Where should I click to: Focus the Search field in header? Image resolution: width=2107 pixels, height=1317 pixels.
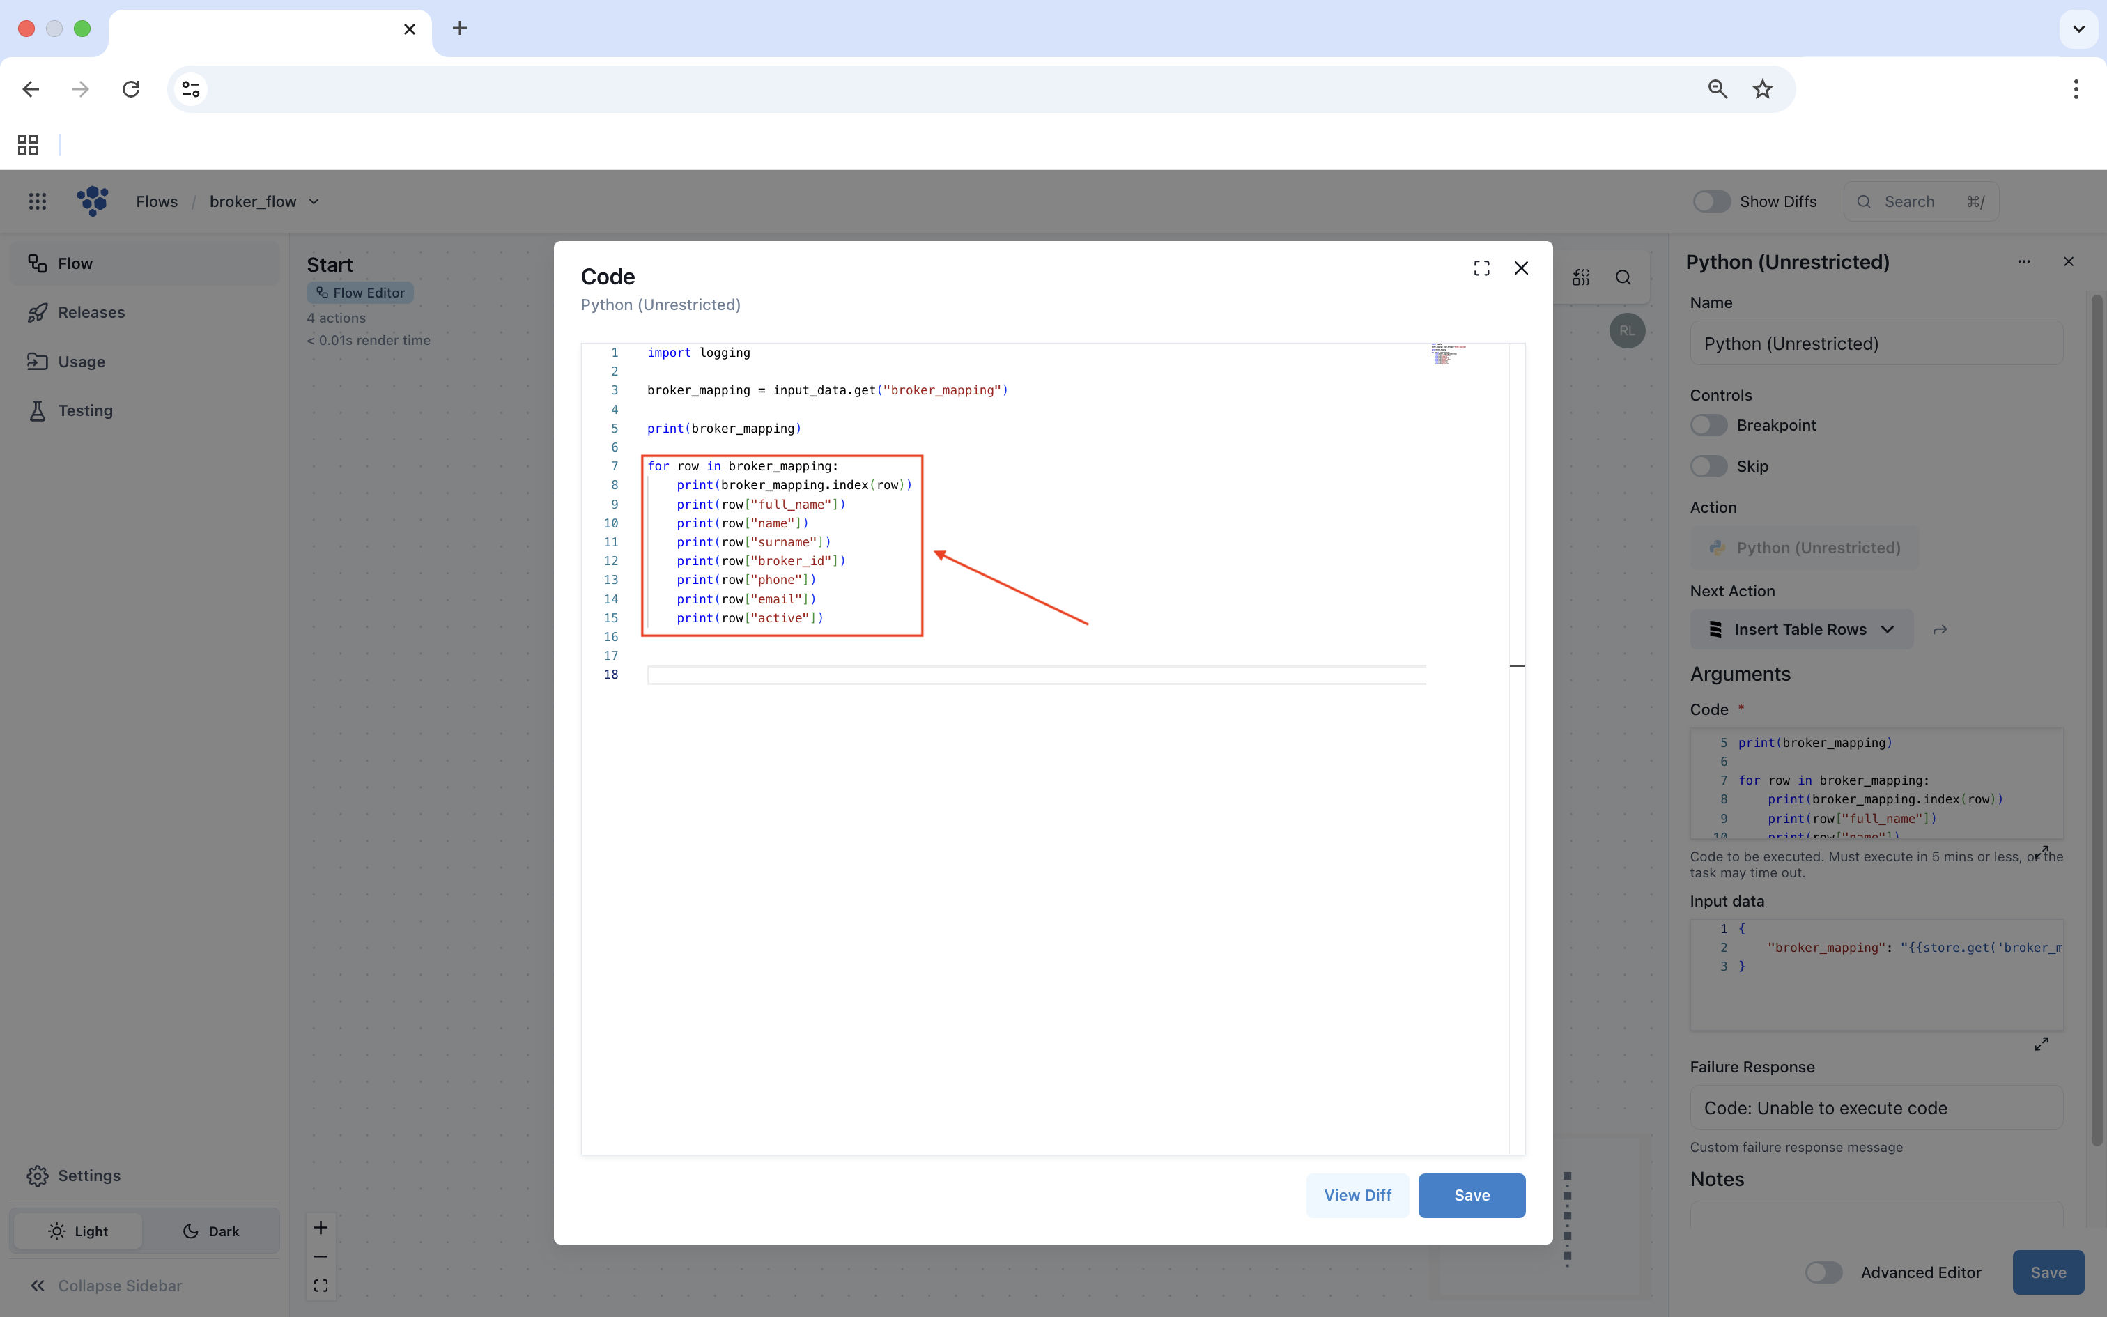pos(1921,201)
